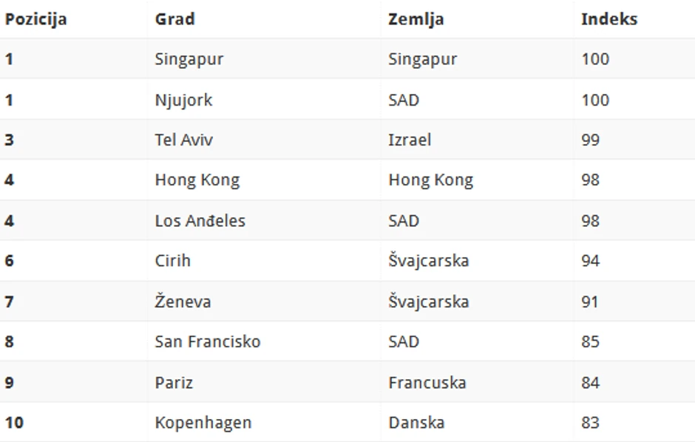695x442 pixels.
Task: Click the Pozicija column header
Action: click(x=35, y=19)
